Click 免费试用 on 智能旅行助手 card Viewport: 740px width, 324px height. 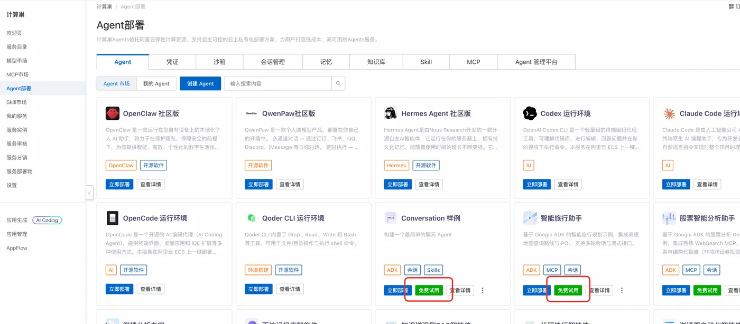pos(568,290)
